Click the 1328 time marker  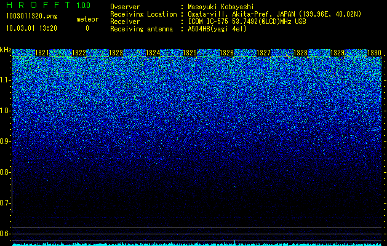click(300, 53)
